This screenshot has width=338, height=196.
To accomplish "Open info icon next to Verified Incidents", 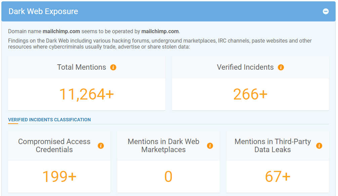I will (x=281, y=67).
